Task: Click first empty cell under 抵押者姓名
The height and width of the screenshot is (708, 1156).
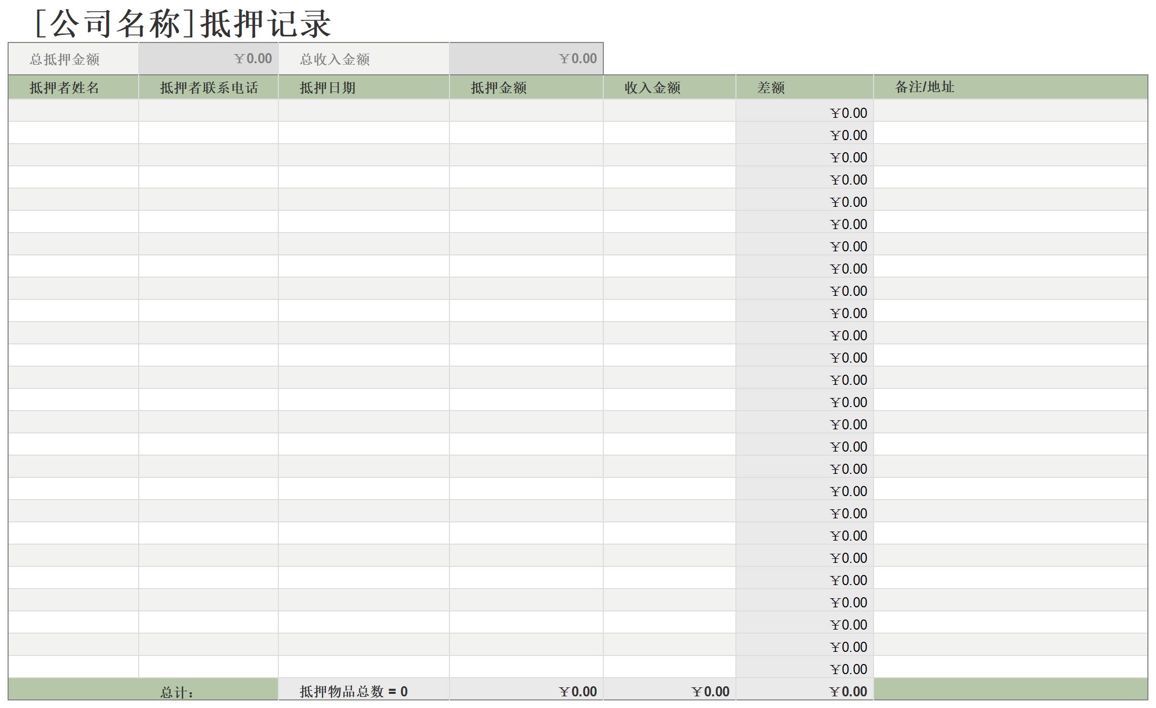Action: pos(73,111)
